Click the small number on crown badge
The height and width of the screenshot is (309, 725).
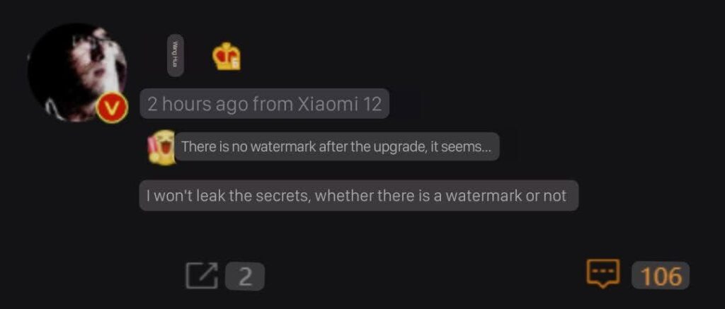[x=235, y=65]
